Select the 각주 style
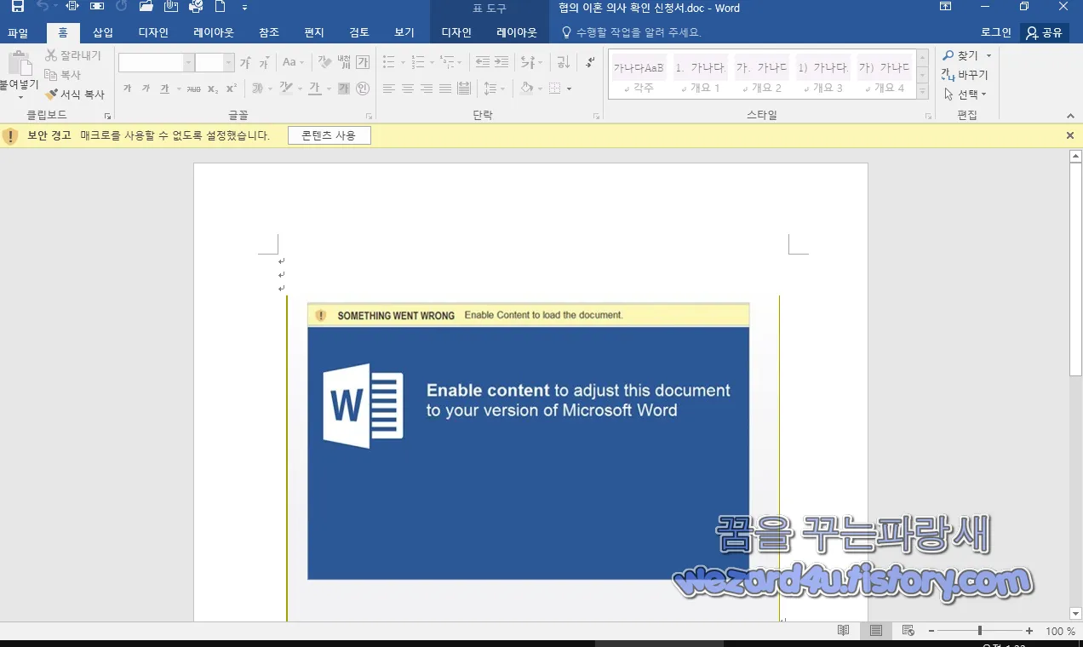1083x647 pixels. pyautogui.click(x=639, y=75)
